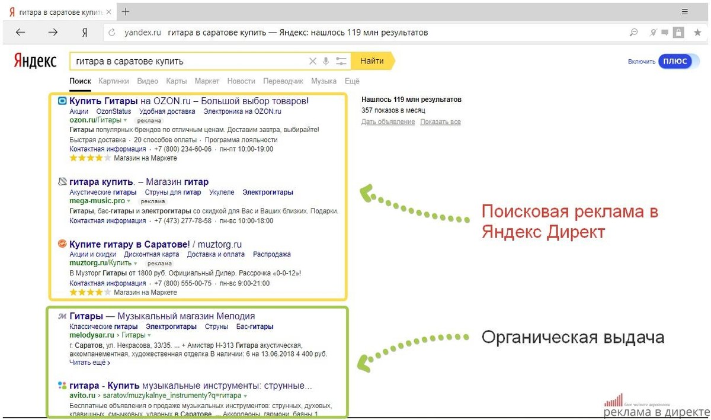Clear the search query with the X icon
This screenshot has height=420, width=711.
click(x=313, y=61)
